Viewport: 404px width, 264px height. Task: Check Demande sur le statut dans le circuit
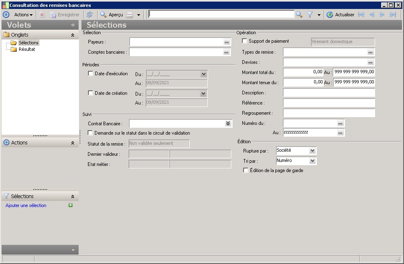[x=90, y=133]
